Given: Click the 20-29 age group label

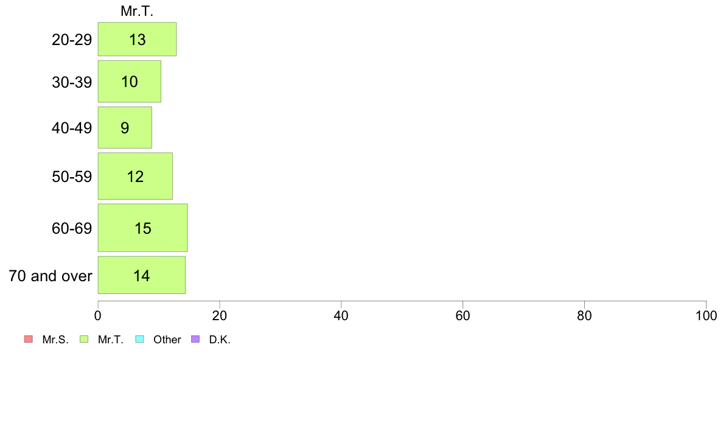Looking at the screenshot, I should click(72, 40).
